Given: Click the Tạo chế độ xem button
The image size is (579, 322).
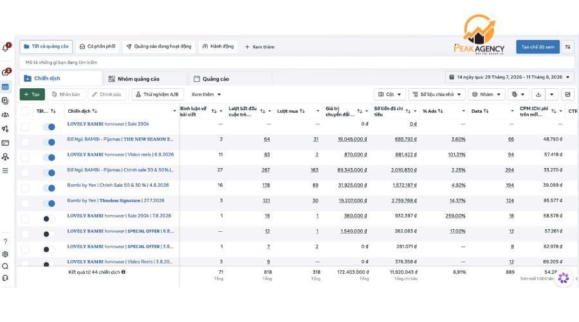Looking at the screenshot, I should (538, 47).
